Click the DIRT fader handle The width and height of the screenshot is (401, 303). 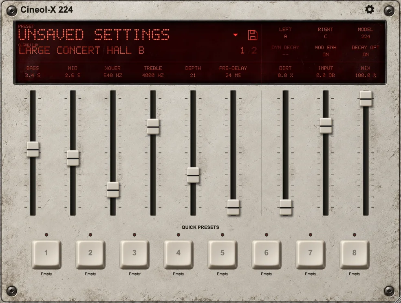click(x=285, y=207)
